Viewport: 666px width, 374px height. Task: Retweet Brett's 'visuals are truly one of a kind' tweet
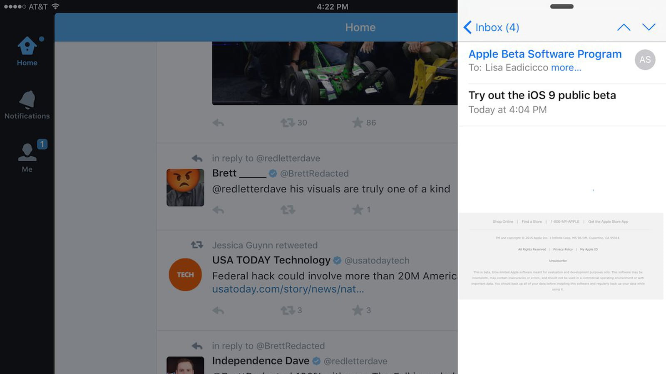288,210
